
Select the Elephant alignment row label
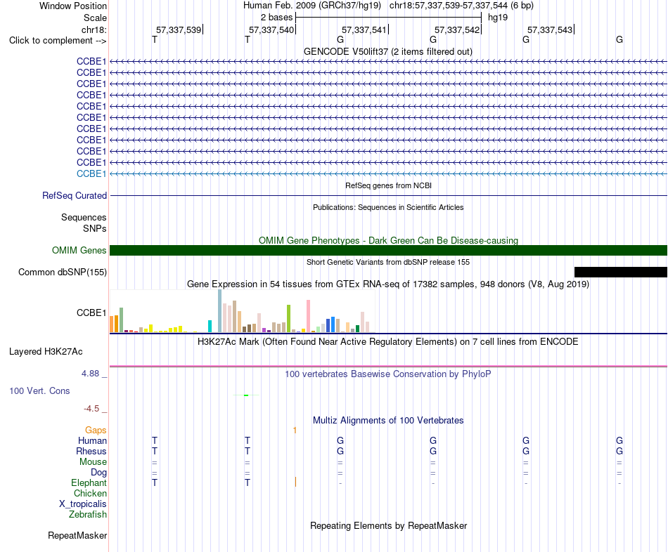89,482
